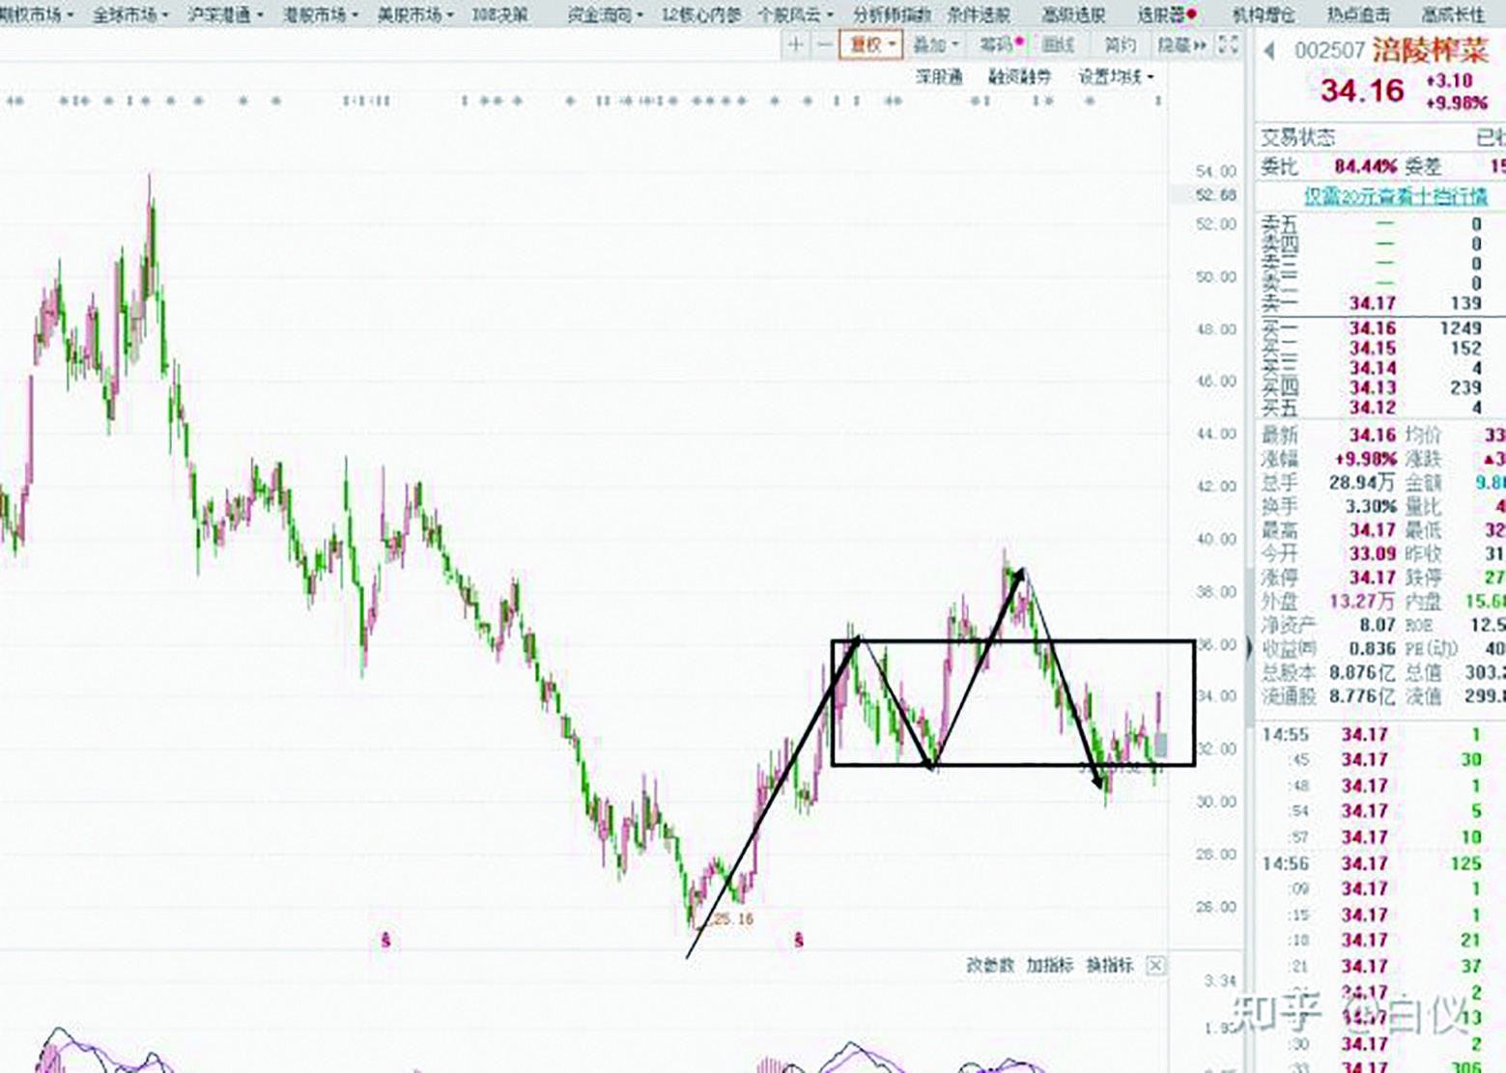Open the 全球市场 menu
Image resolution: width=1506 pixels, height=1073 pixels.
pos(129,14)
